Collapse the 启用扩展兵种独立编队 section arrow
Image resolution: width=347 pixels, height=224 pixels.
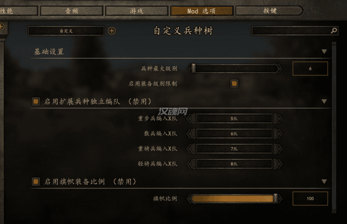click(x=324, y=101)
